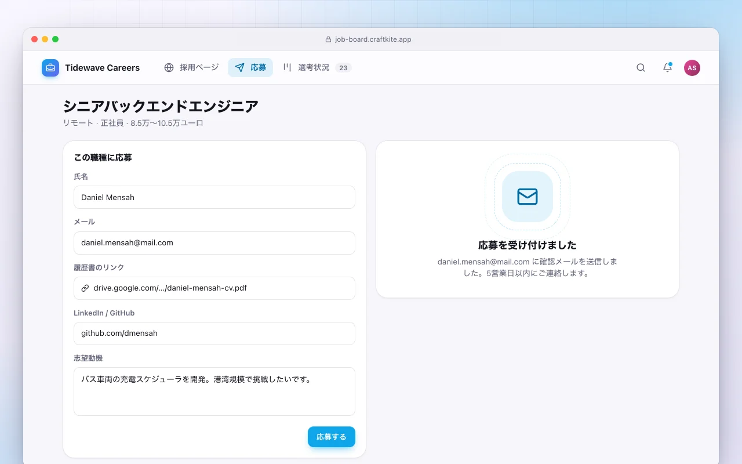Image resolution: width=742 pixels, height=464 pixels.
Task: Click the LinkedIn / GitHub input field
Action: pyautogui.click(x=214, y=333)
